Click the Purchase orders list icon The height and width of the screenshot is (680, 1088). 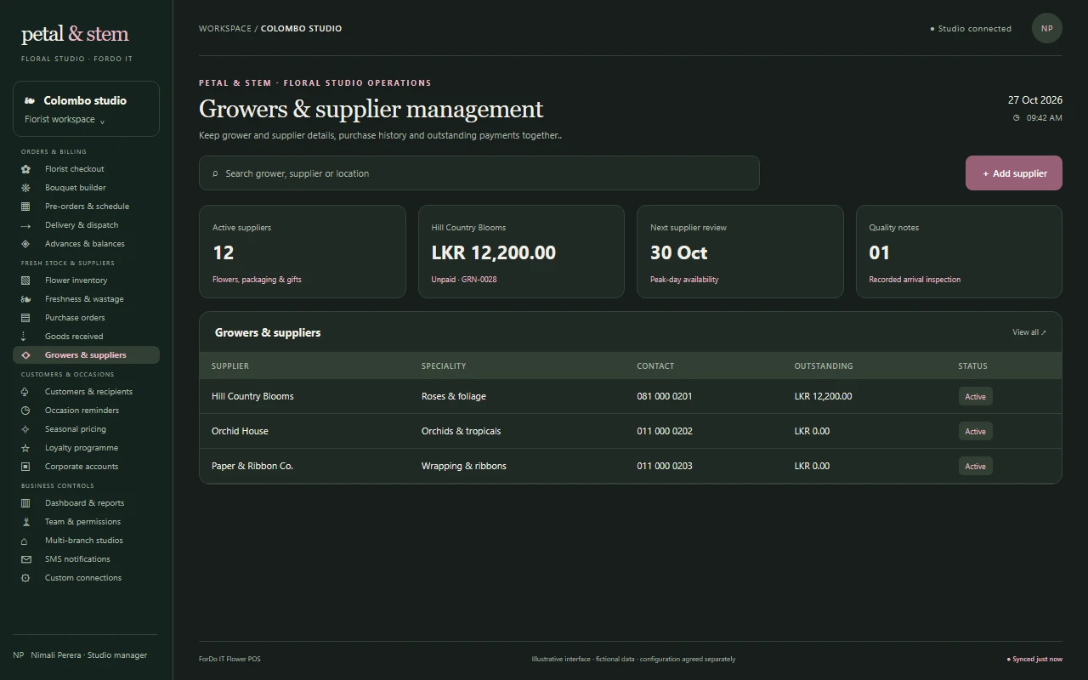point(25,318)
